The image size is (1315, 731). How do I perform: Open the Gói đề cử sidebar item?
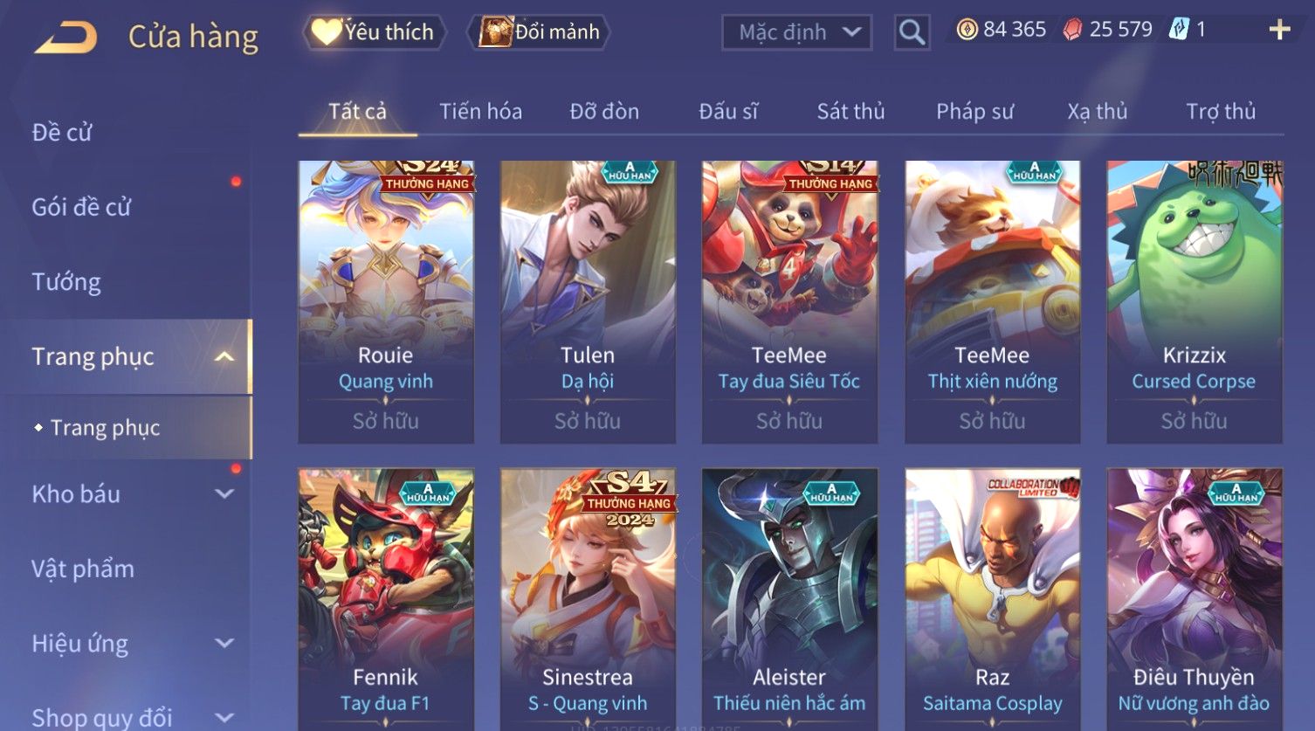click(x=81, y=207)
